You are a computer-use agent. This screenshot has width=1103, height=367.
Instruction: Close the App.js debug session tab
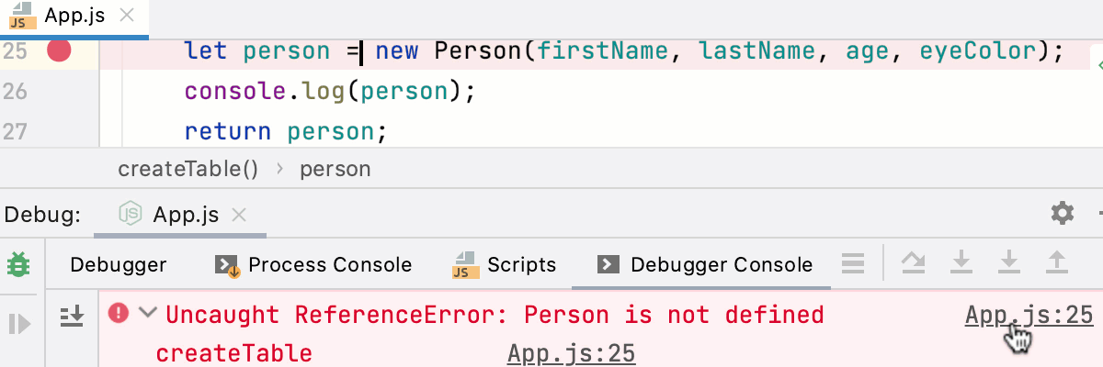coord(239,216)
